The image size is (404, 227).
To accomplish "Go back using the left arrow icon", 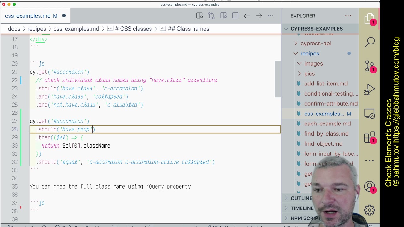I will [247, 16].
